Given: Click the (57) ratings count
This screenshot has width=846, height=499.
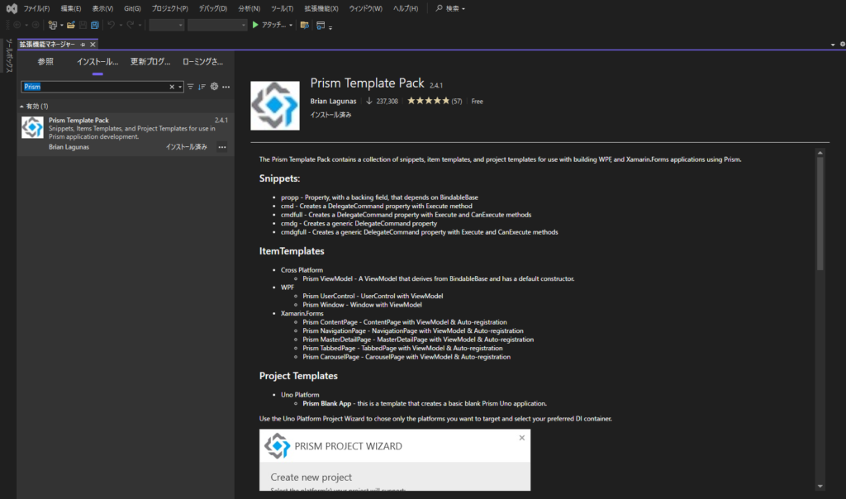Looking at the screenshot, I should coord(456,102).
